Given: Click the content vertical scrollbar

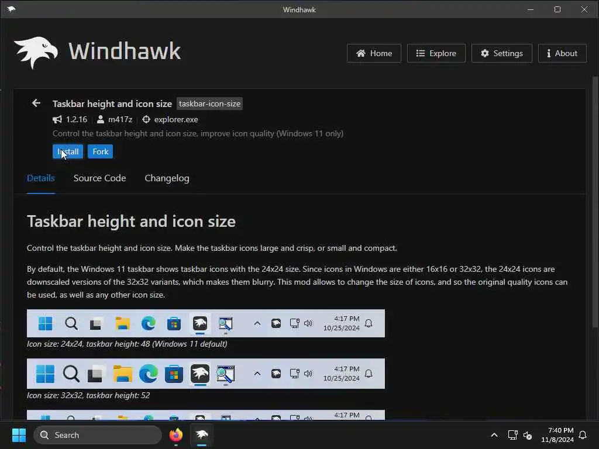Looking at the screenshot, I should tap(595, 202).
